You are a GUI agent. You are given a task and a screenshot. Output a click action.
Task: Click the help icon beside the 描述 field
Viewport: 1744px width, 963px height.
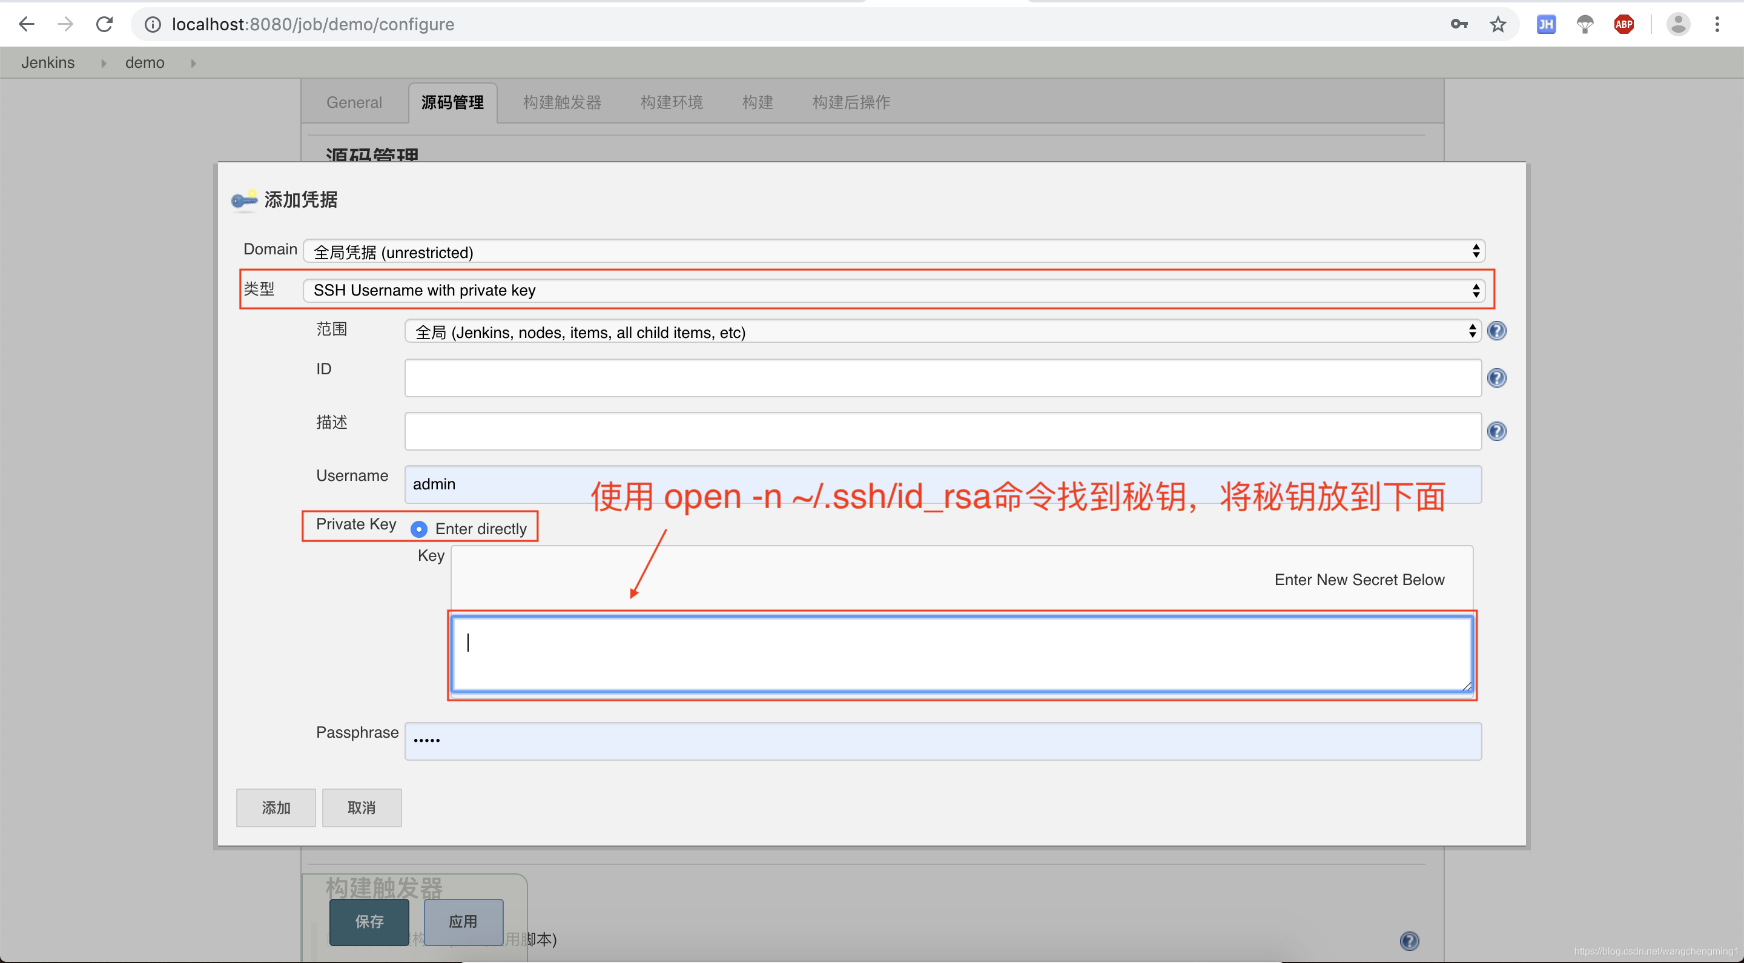(x=1496, y=431)
